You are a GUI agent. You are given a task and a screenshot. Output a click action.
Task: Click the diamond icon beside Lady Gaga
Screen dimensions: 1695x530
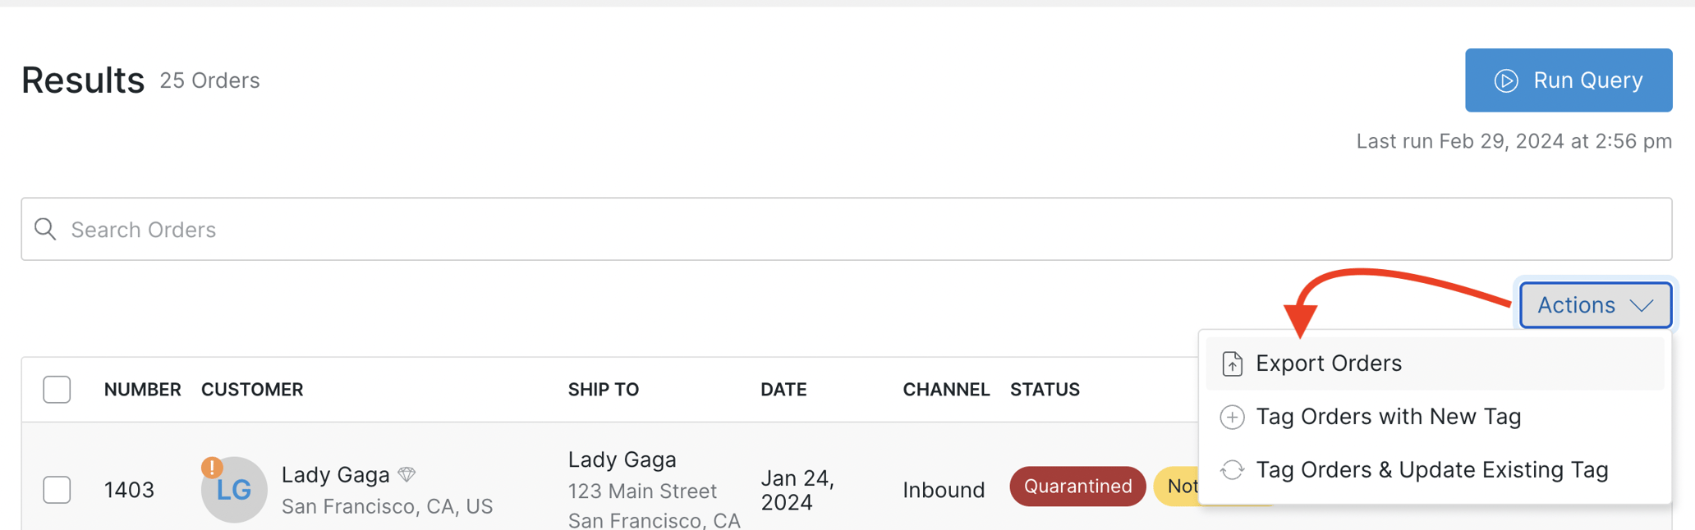[407, 474]
